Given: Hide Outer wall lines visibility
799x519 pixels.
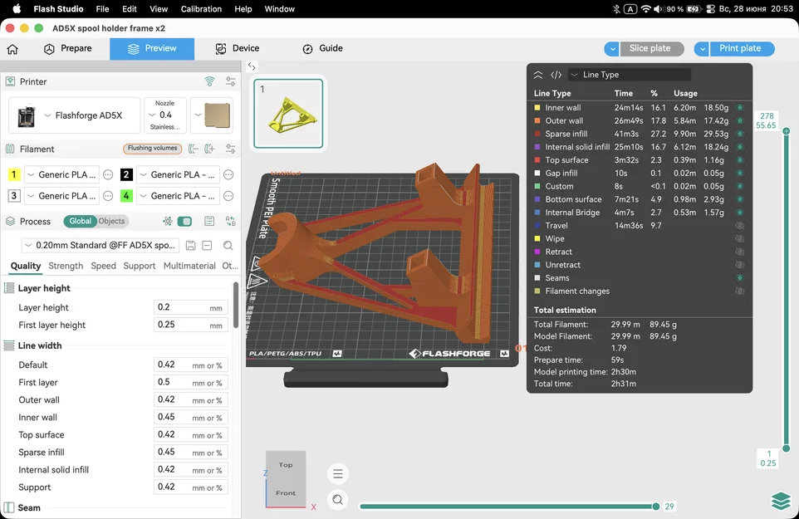Looking at the screenshot, I should click(740, 120).
